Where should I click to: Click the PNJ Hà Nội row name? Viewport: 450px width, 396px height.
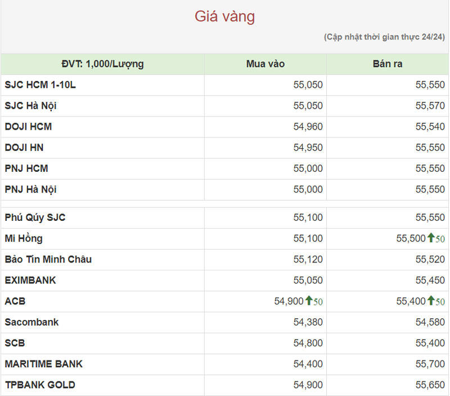[30, 189]
